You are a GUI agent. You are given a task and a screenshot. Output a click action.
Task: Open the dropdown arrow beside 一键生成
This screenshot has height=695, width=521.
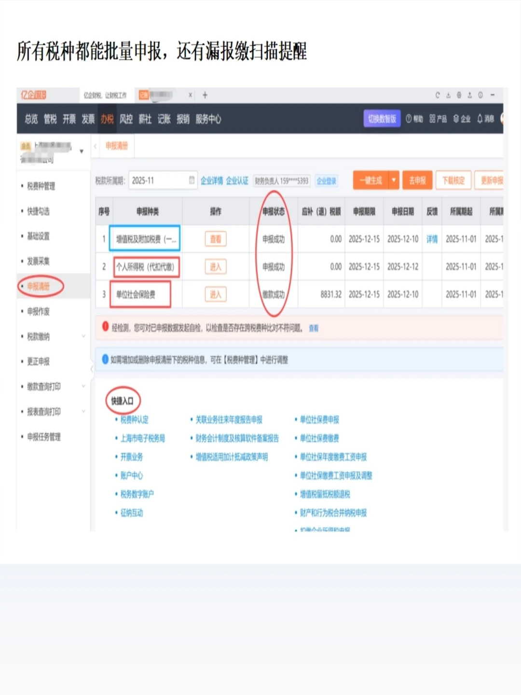[394, 180]
